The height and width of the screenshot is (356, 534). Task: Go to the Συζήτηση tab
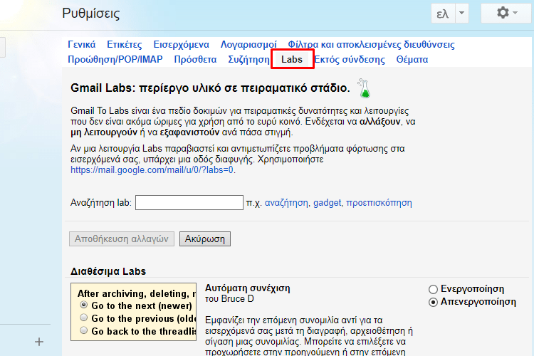coord(248,60)
